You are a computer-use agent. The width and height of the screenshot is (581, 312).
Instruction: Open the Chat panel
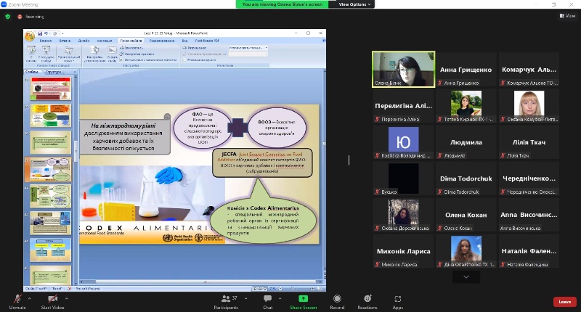click(268, 298)
